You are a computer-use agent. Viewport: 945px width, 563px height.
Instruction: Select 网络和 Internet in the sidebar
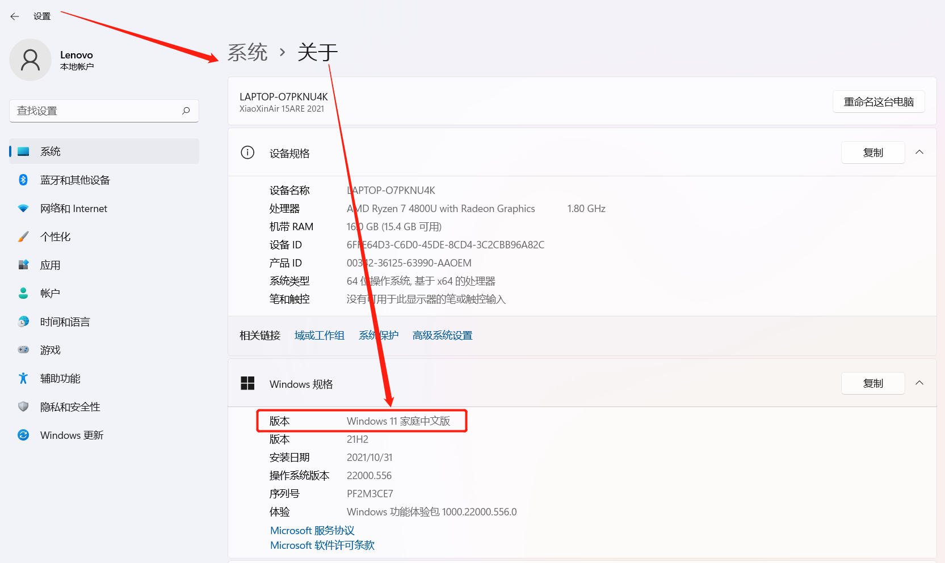click(x=104, y=208)
